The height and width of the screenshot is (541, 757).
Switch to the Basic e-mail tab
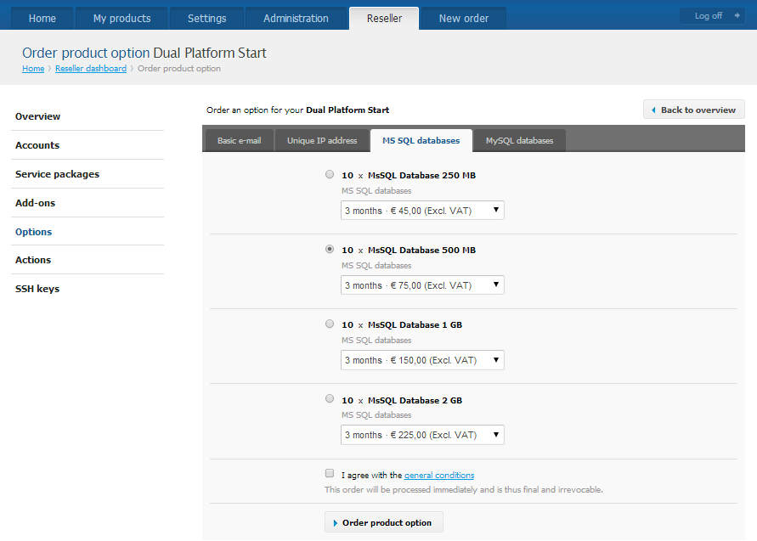[240, 140]
